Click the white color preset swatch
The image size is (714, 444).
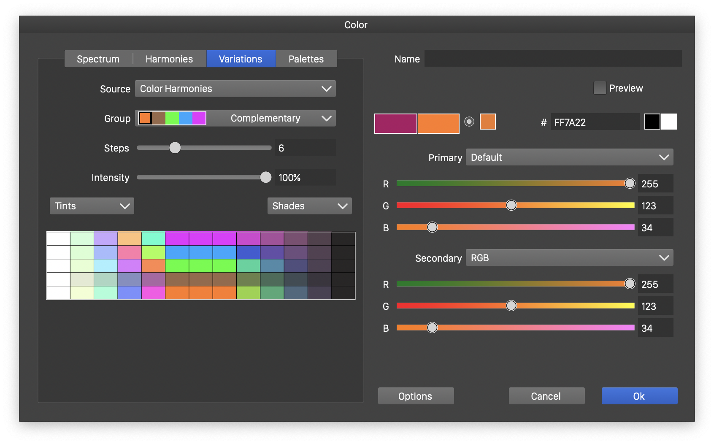pos(669,122)
